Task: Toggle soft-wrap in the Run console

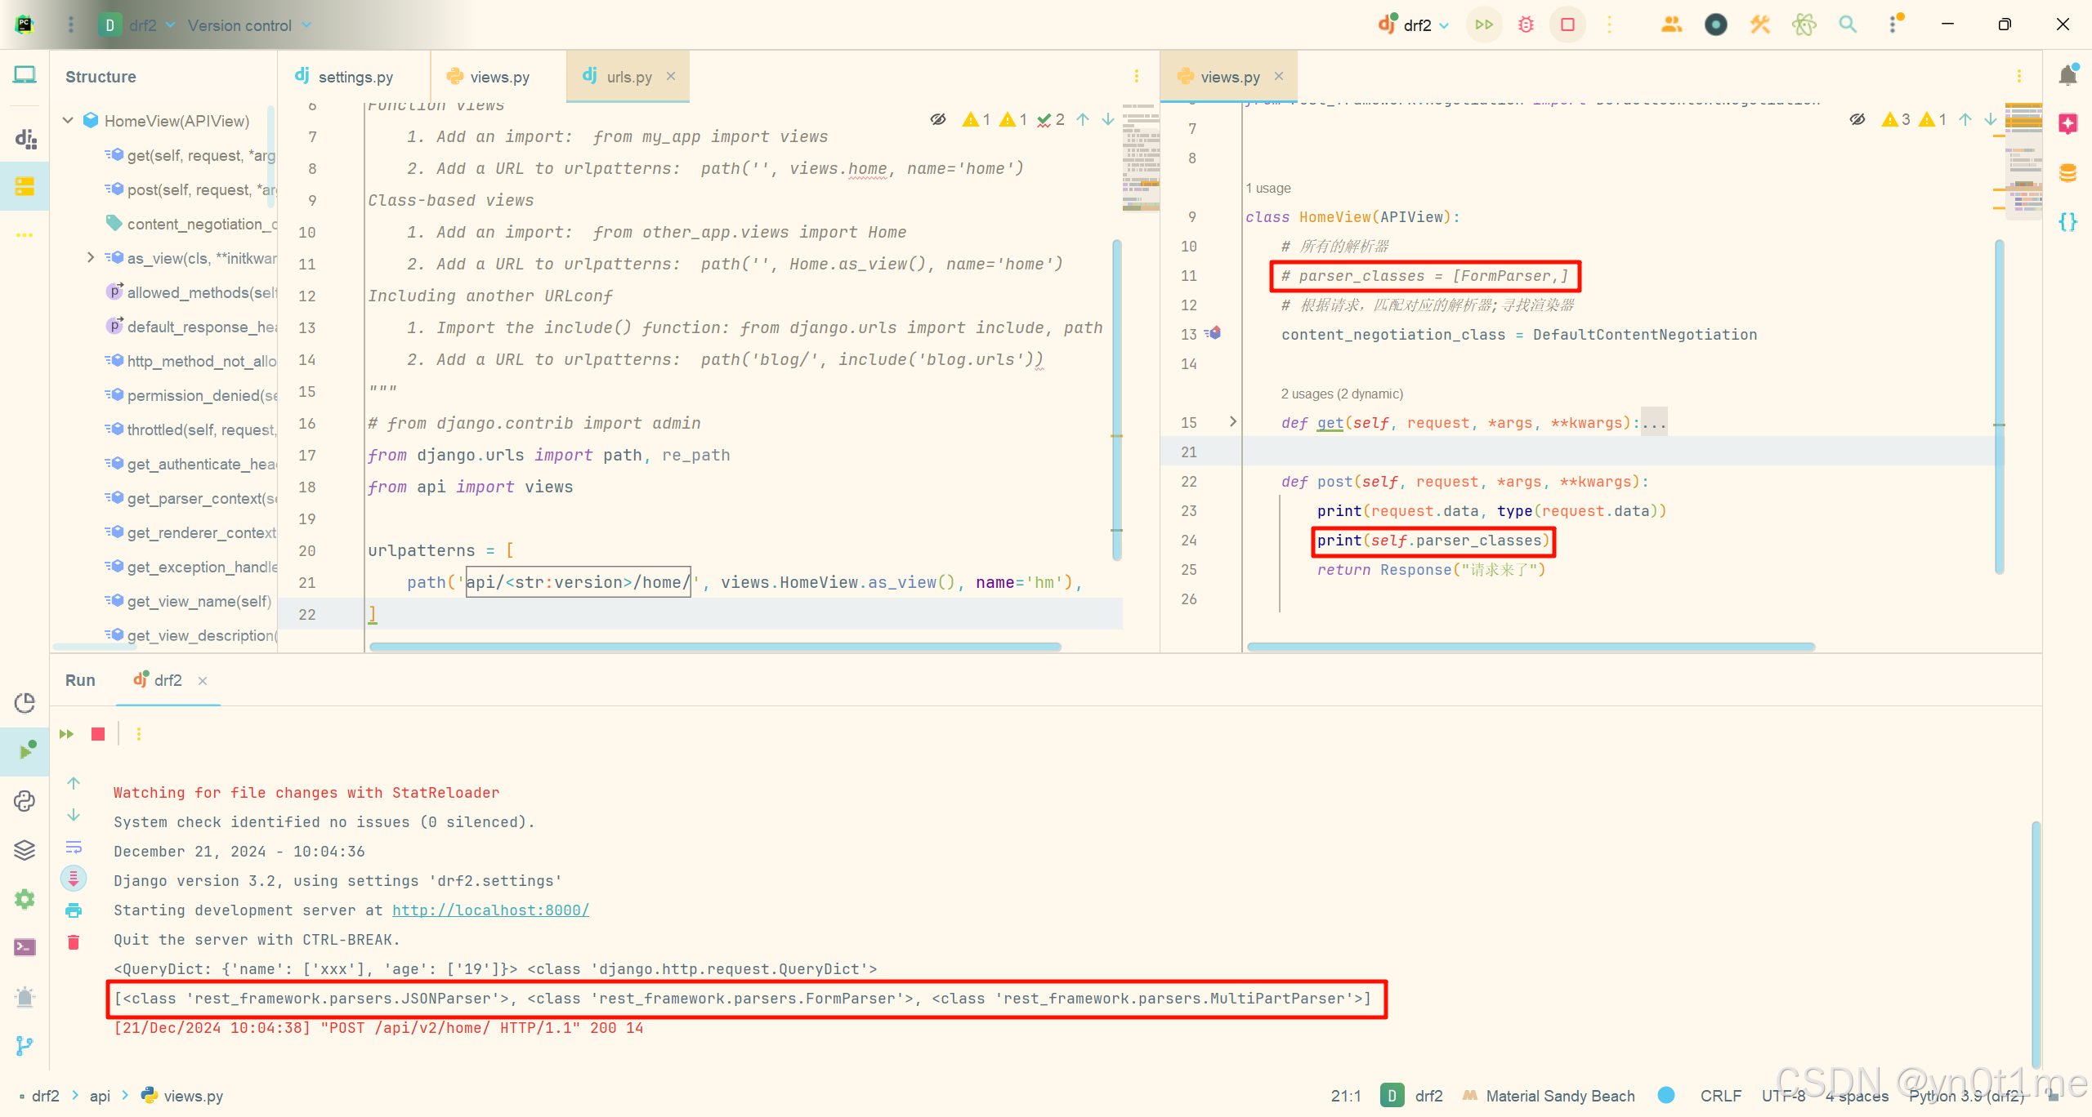Action: click(74, 847)
